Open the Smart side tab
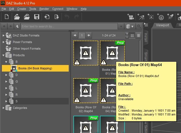 point(146,56)
